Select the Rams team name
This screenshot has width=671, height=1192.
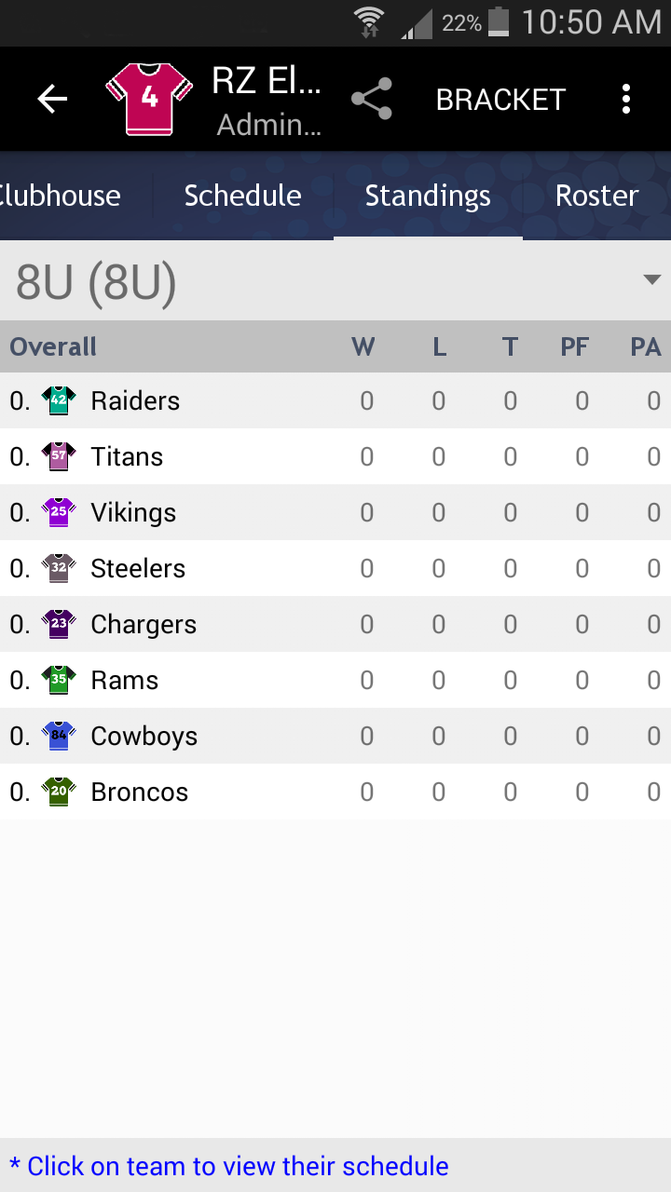[124, 680]
